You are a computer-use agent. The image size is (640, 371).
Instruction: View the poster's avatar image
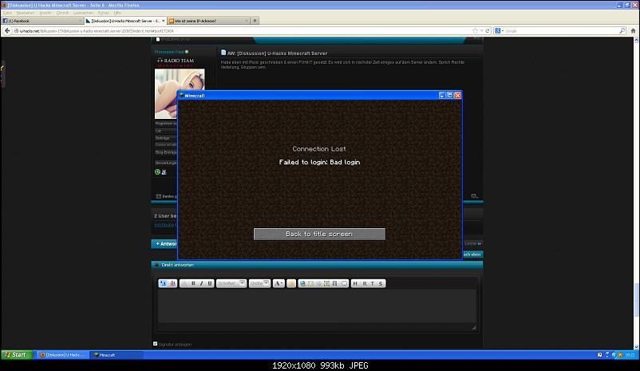coord(180,93)
